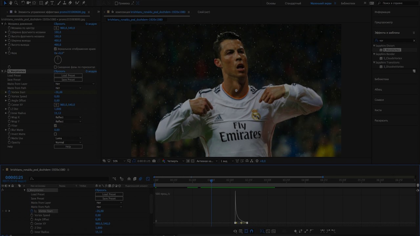This screenshot has width=420, height=236.
Task: Open Matte from Layer dropdown in effect controls
Action: (x=74, y=84)
